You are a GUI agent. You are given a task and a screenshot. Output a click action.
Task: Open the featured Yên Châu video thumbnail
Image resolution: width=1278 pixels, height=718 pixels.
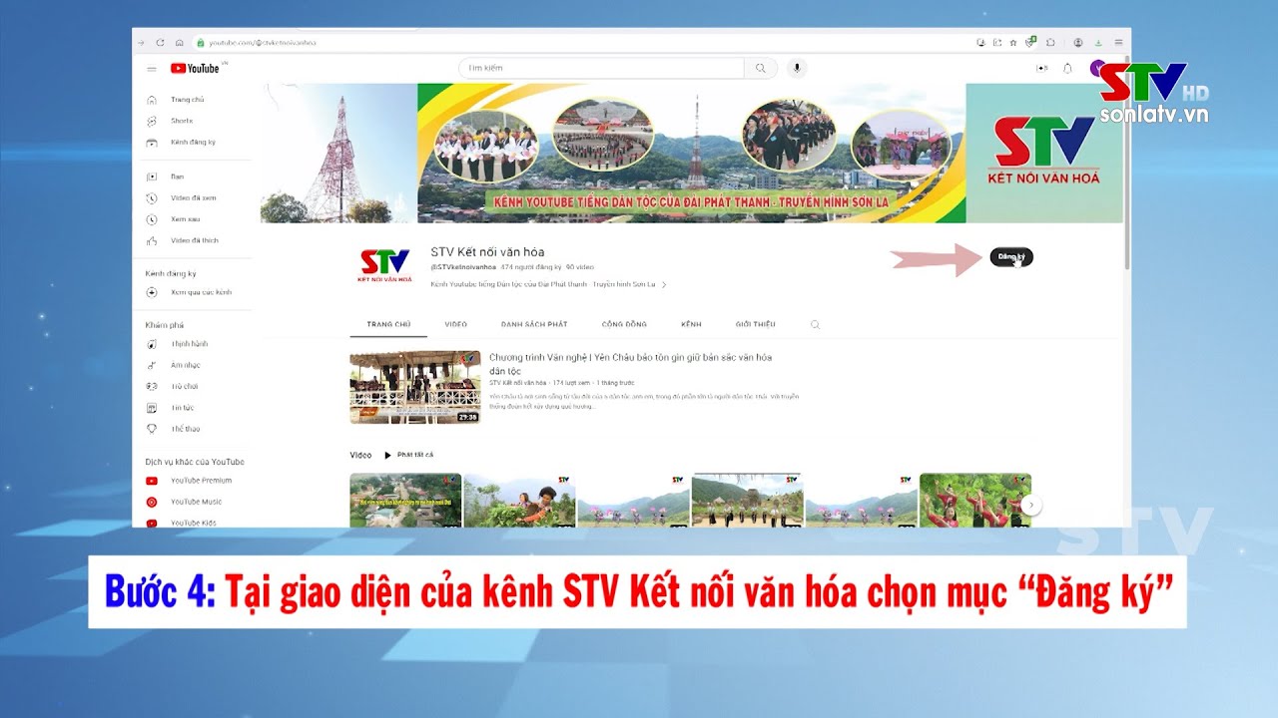coord(415,388)
